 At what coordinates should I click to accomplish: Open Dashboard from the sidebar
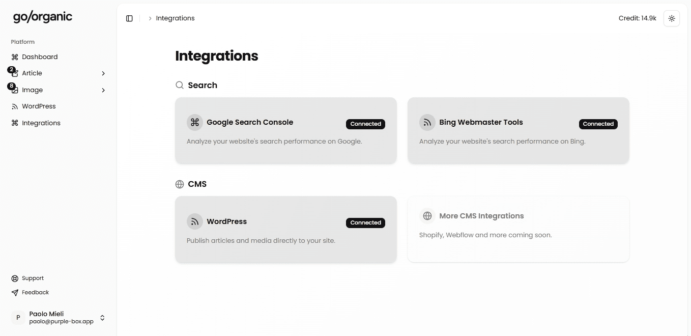point(40,57)
